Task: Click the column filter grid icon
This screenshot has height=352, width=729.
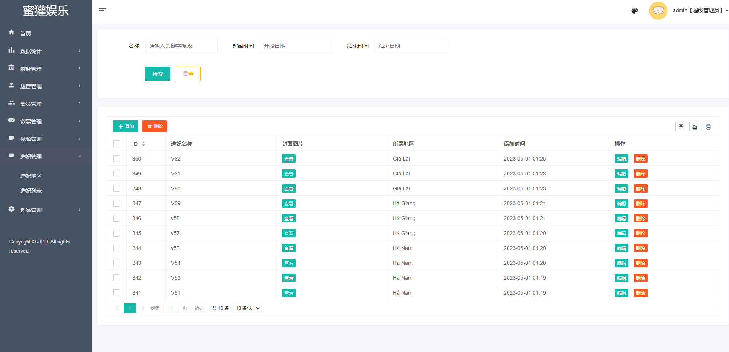Action: pyautogui.click(x=680, y=127)
